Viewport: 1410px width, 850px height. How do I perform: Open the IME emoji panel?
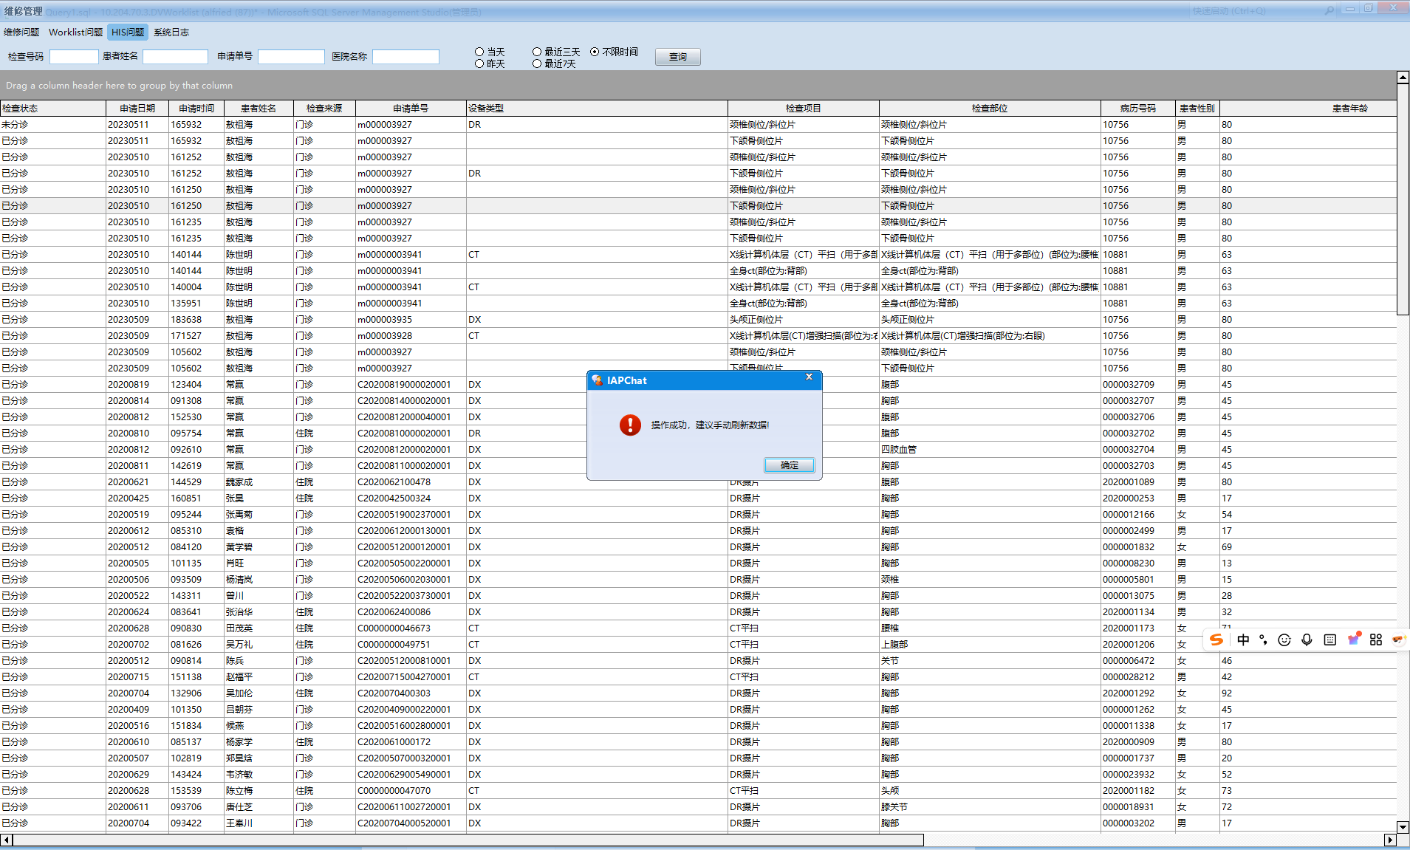tap(1284, 640)
